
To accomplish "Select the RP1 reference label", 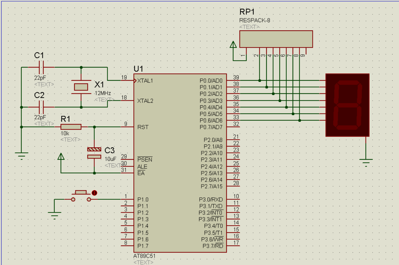I will (x=247, y=12).
